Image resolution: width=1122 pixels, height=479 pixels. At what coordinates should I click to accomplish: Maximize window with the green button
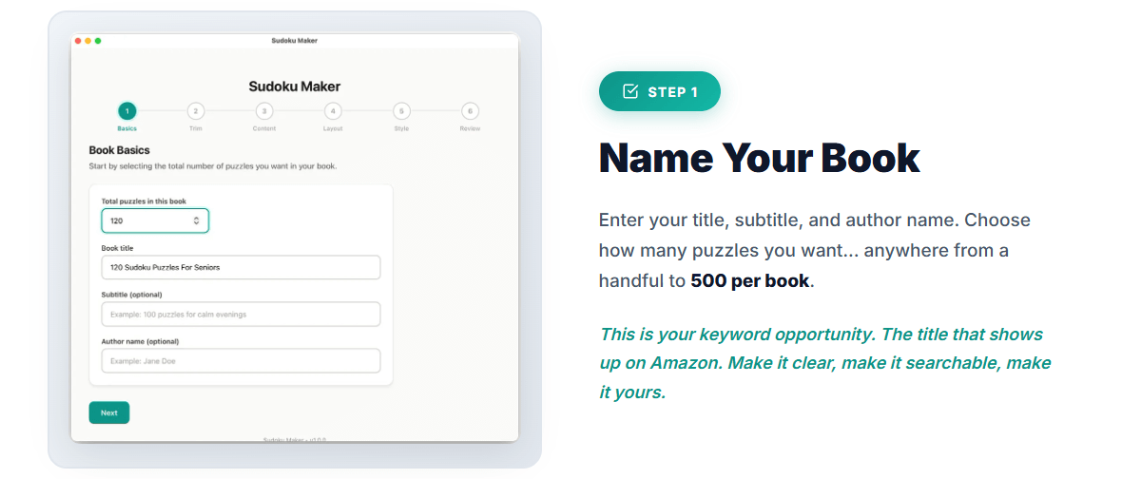point(98,41)
